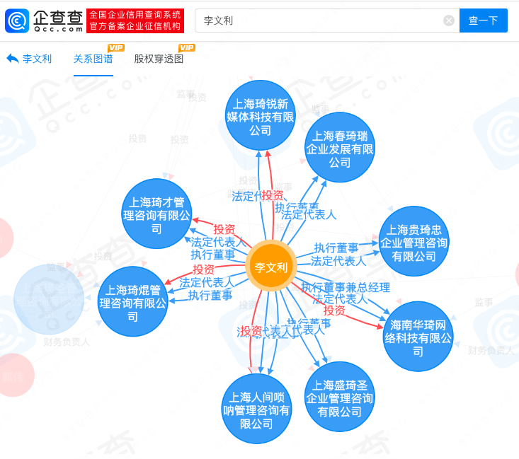Click the Qcc 企查查 logo icon

pos(17,21)
